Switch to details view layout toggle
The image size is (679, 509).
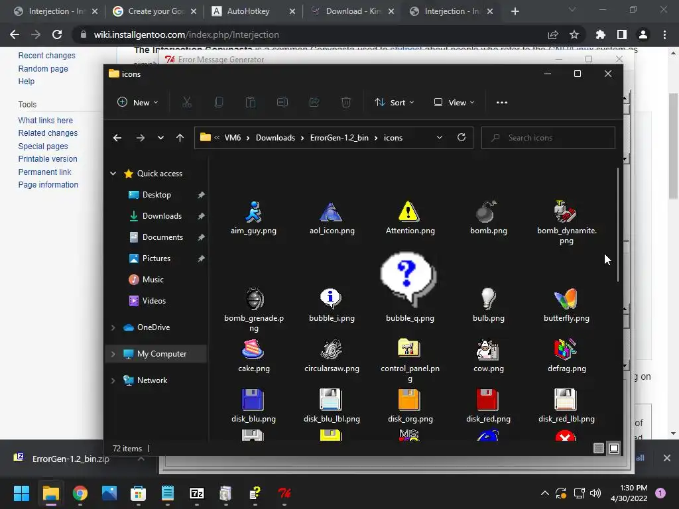point(599,448)
